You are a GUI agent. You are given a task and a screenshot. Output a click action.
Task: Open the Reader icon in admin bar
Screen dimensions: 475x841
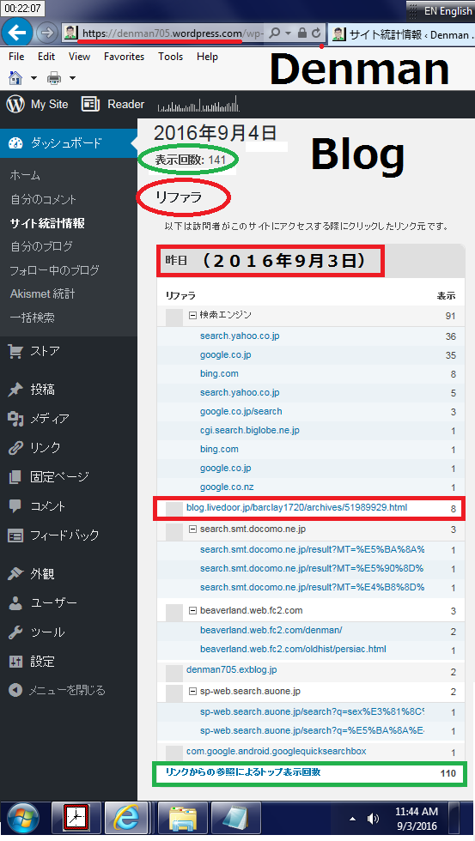pyautogui.click(x=90, y=104)
